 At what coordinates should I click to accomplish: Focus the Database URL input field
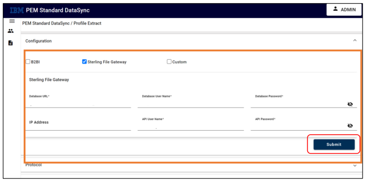coord(78,104)
